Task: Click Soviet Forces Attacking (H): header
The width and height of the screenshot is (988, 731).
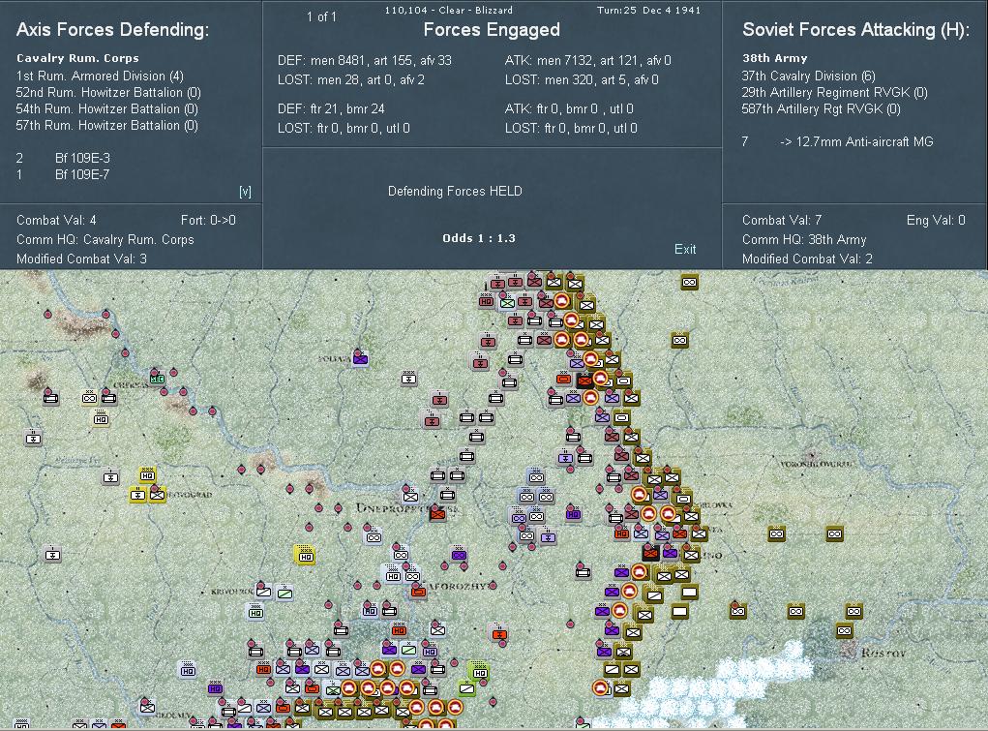Action: [855, 30]
